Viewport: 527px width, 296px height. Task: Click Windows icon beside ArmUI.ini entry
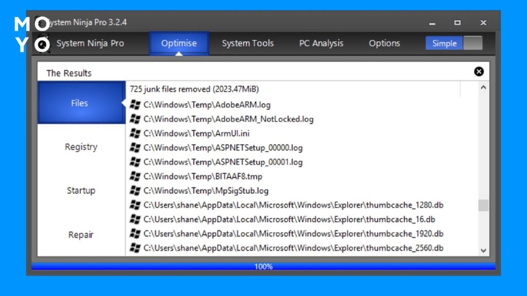(135, 134)
